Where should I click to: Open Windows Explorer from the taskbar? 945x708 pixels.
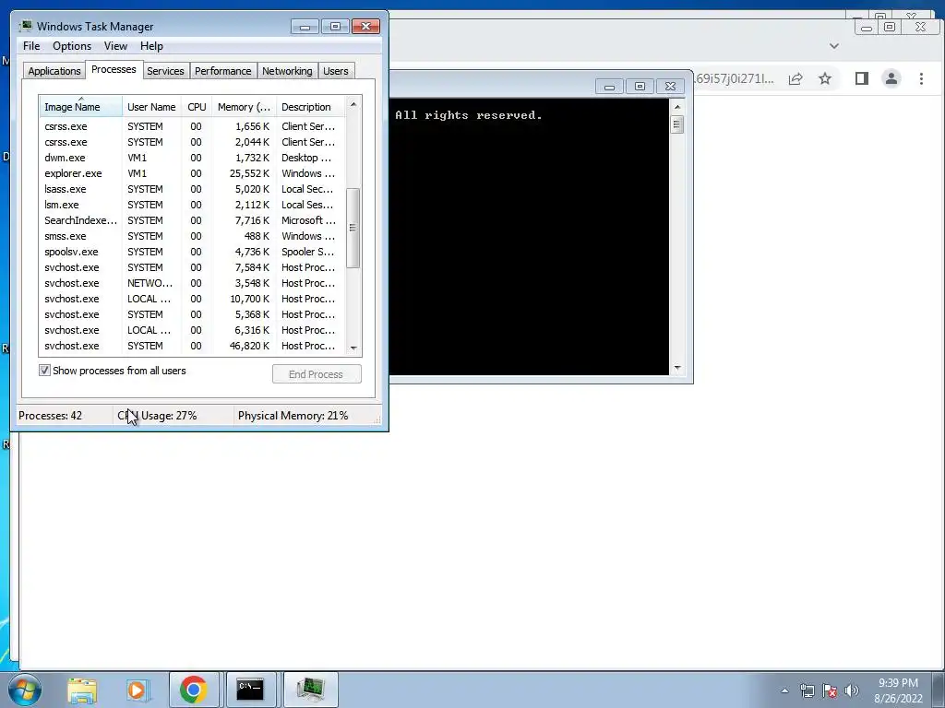pos(82,690)
